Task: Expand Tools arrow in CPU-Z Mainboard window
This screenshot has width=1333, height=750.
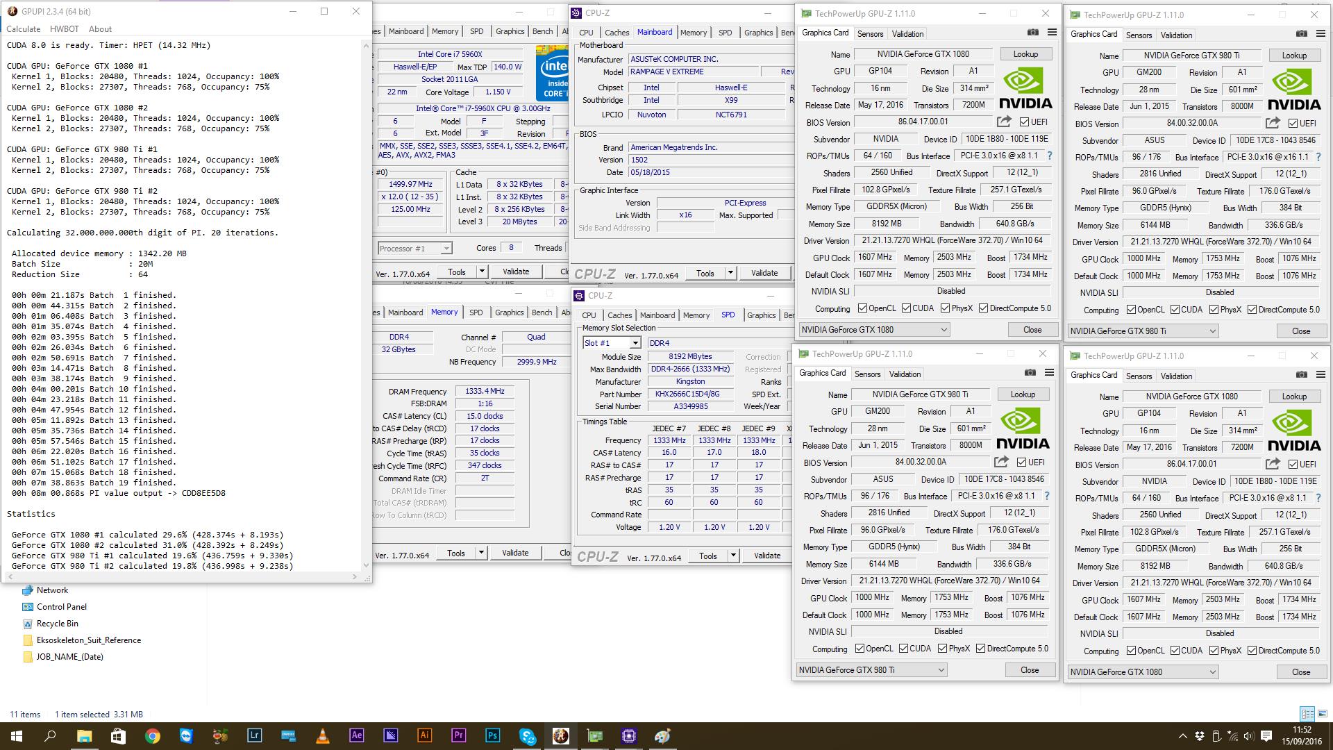Action: click(x=730, y=273)
